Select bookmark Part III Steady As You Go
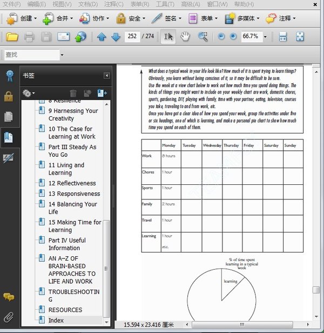324x333 pixels. pos(72,151)
